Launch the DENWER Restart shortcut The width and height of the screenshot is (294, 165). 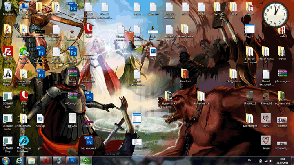point(7,119)
